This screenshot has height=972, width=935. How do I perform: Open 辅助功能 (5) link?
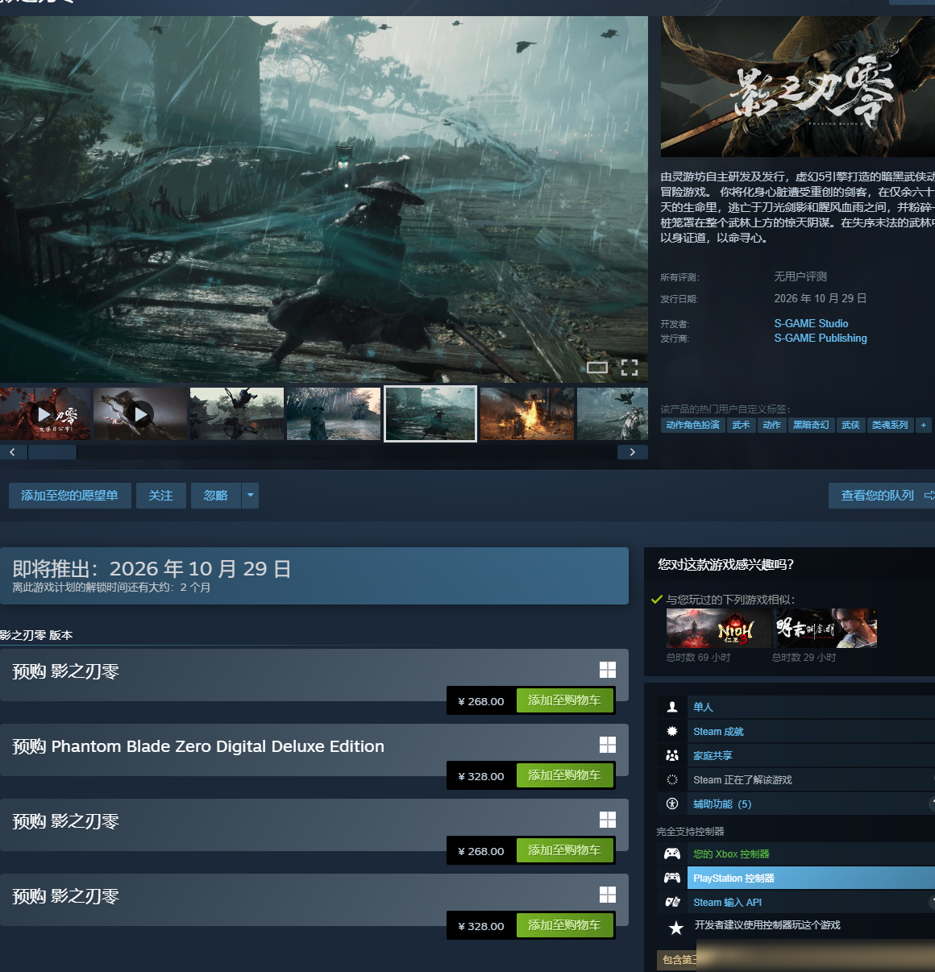[722, 804]
